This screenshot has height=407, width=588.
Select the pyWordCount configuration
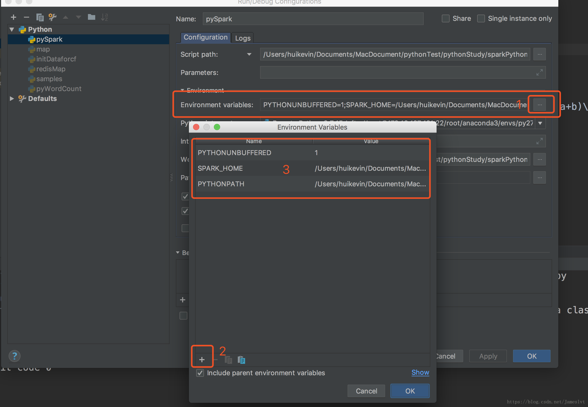tap(88, 89)
